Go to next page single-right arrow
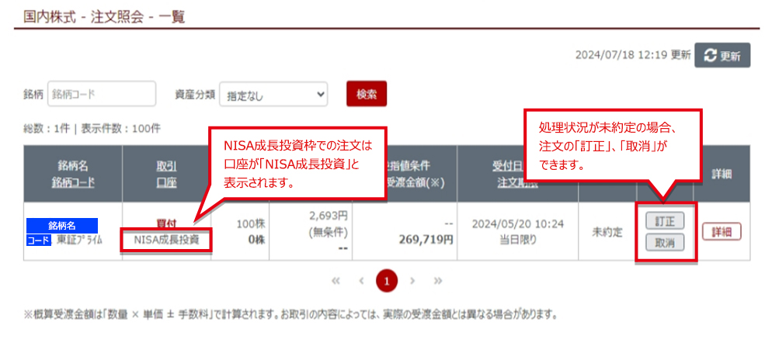This screenshot has width=772, height=353. (412, 281)
